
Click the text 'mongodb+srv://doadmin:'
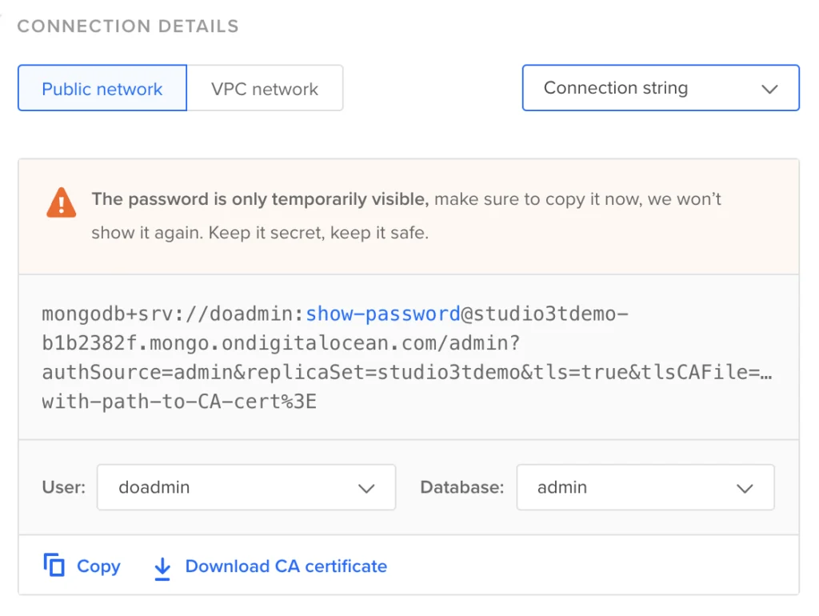click(174, 314)
